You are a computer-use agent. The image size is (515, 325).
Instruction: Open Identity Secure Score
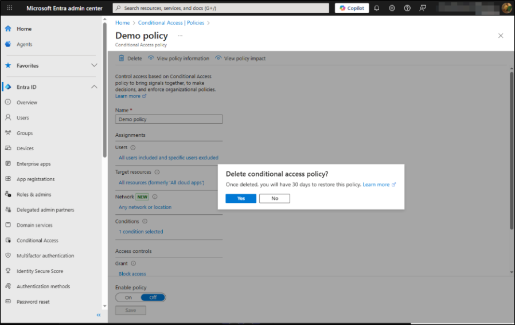40,271
